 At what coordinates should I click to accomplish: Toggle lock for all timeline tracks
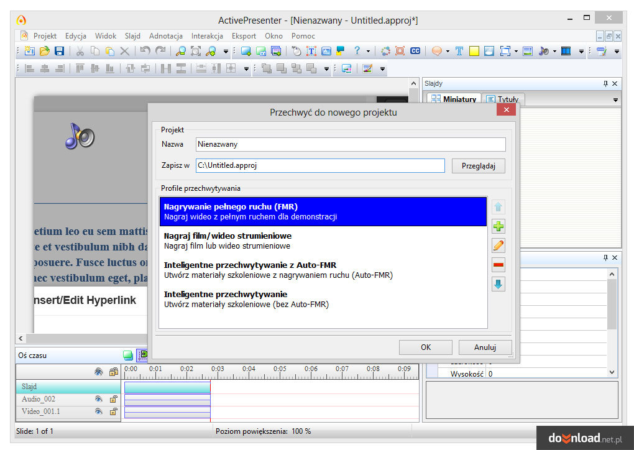coord(114,372)
